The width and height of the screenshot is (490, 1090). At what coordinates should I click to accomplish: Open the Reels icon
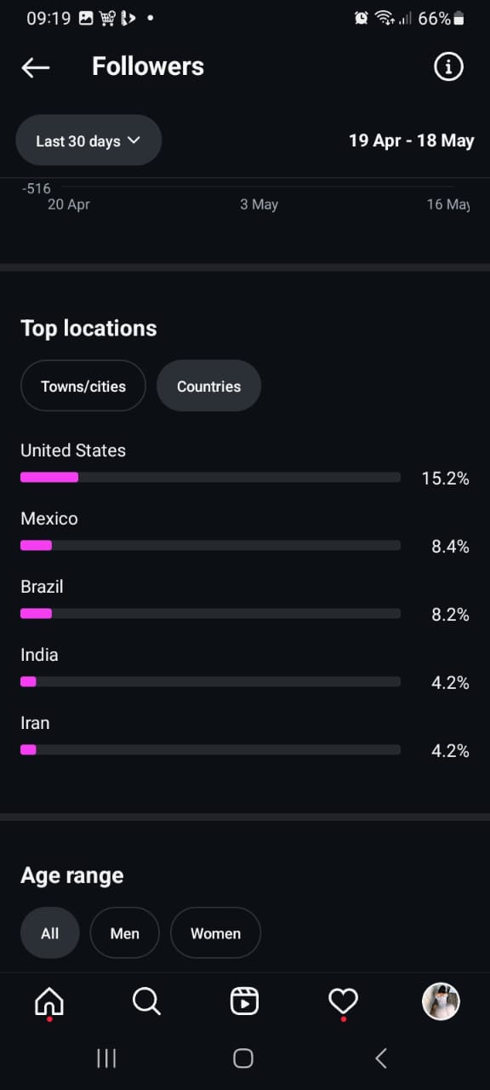[244, 1001]
